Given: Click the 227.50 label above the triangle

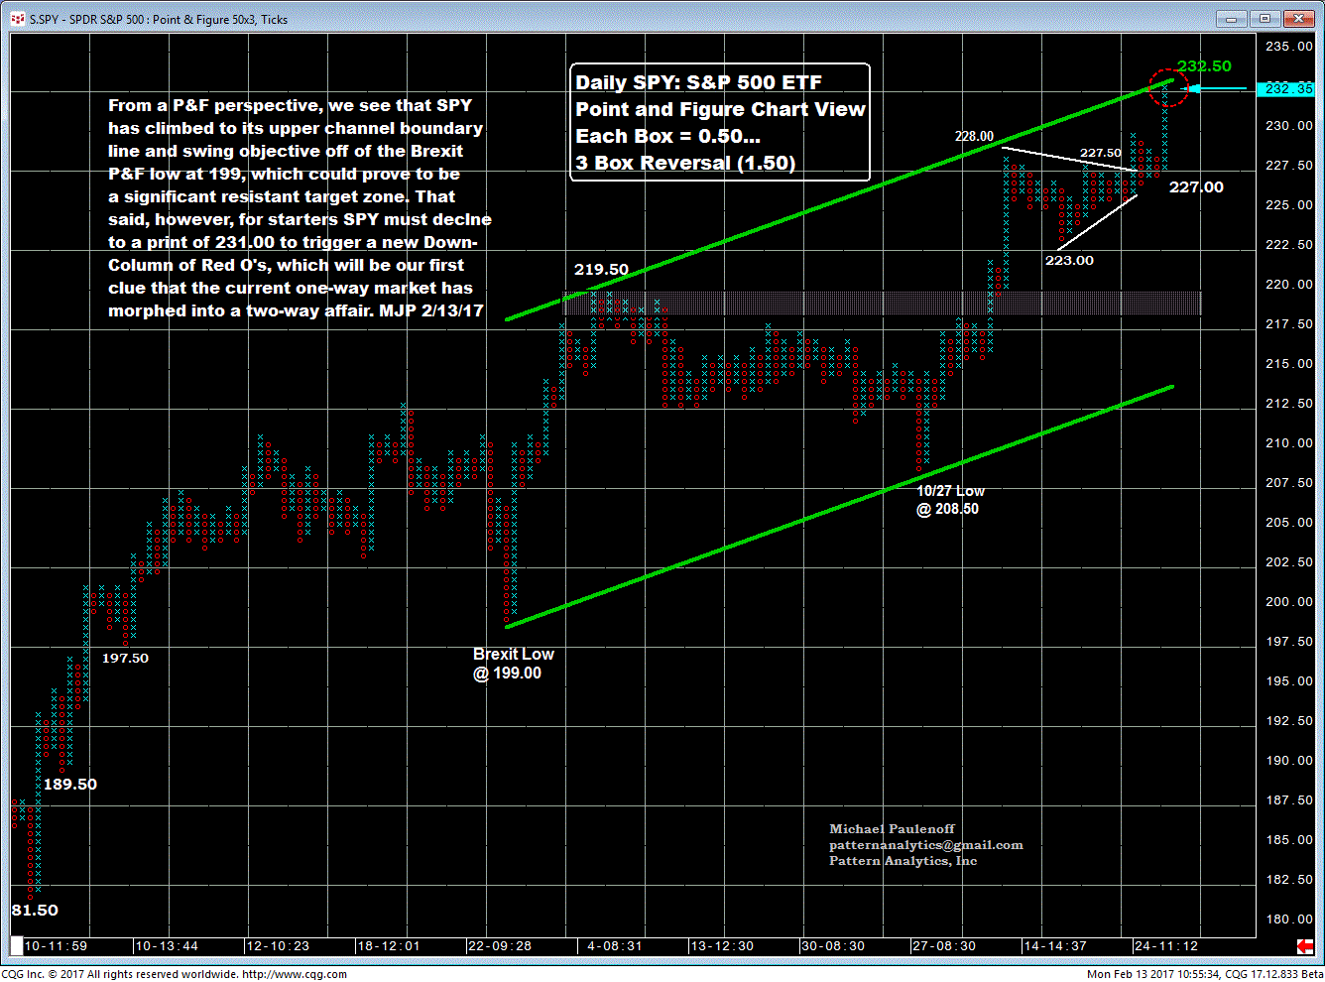Looking at the screenshot, I should point(1100,153).
